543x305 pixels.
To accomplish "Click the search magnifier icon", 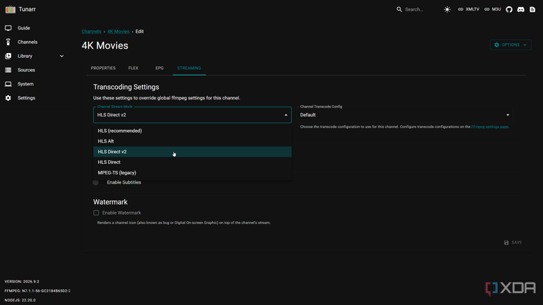I will coord(399,9).
